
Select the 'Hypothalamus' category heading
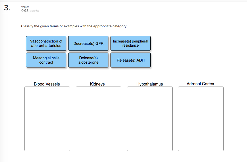pyautogui.click(x=150, y=84)
